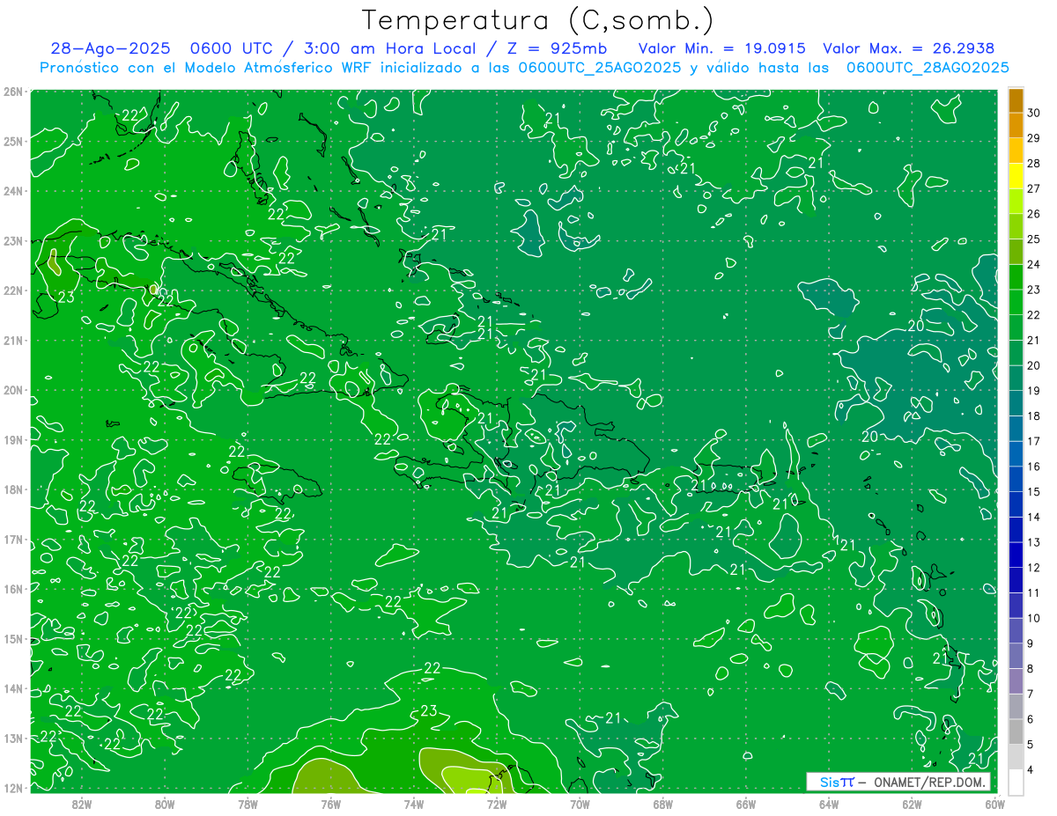Click the "10" color scale label
The height and width of the screenshot is (816, 1057).
pos(1034,618)
